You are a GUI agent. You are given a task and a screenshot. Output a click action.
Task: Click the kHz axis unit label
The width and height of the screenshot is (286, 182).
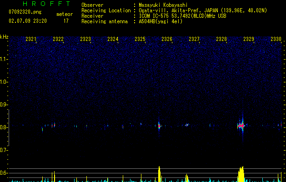4,37
